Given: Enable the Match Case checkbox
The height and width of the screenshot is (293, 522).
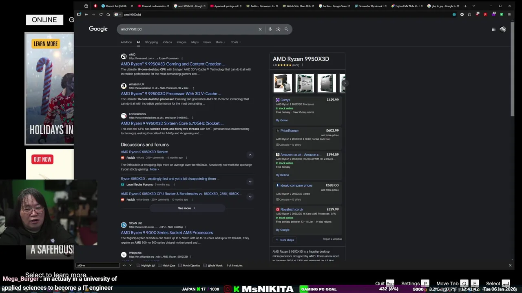Looking at the screenshot, I should 160,265.
